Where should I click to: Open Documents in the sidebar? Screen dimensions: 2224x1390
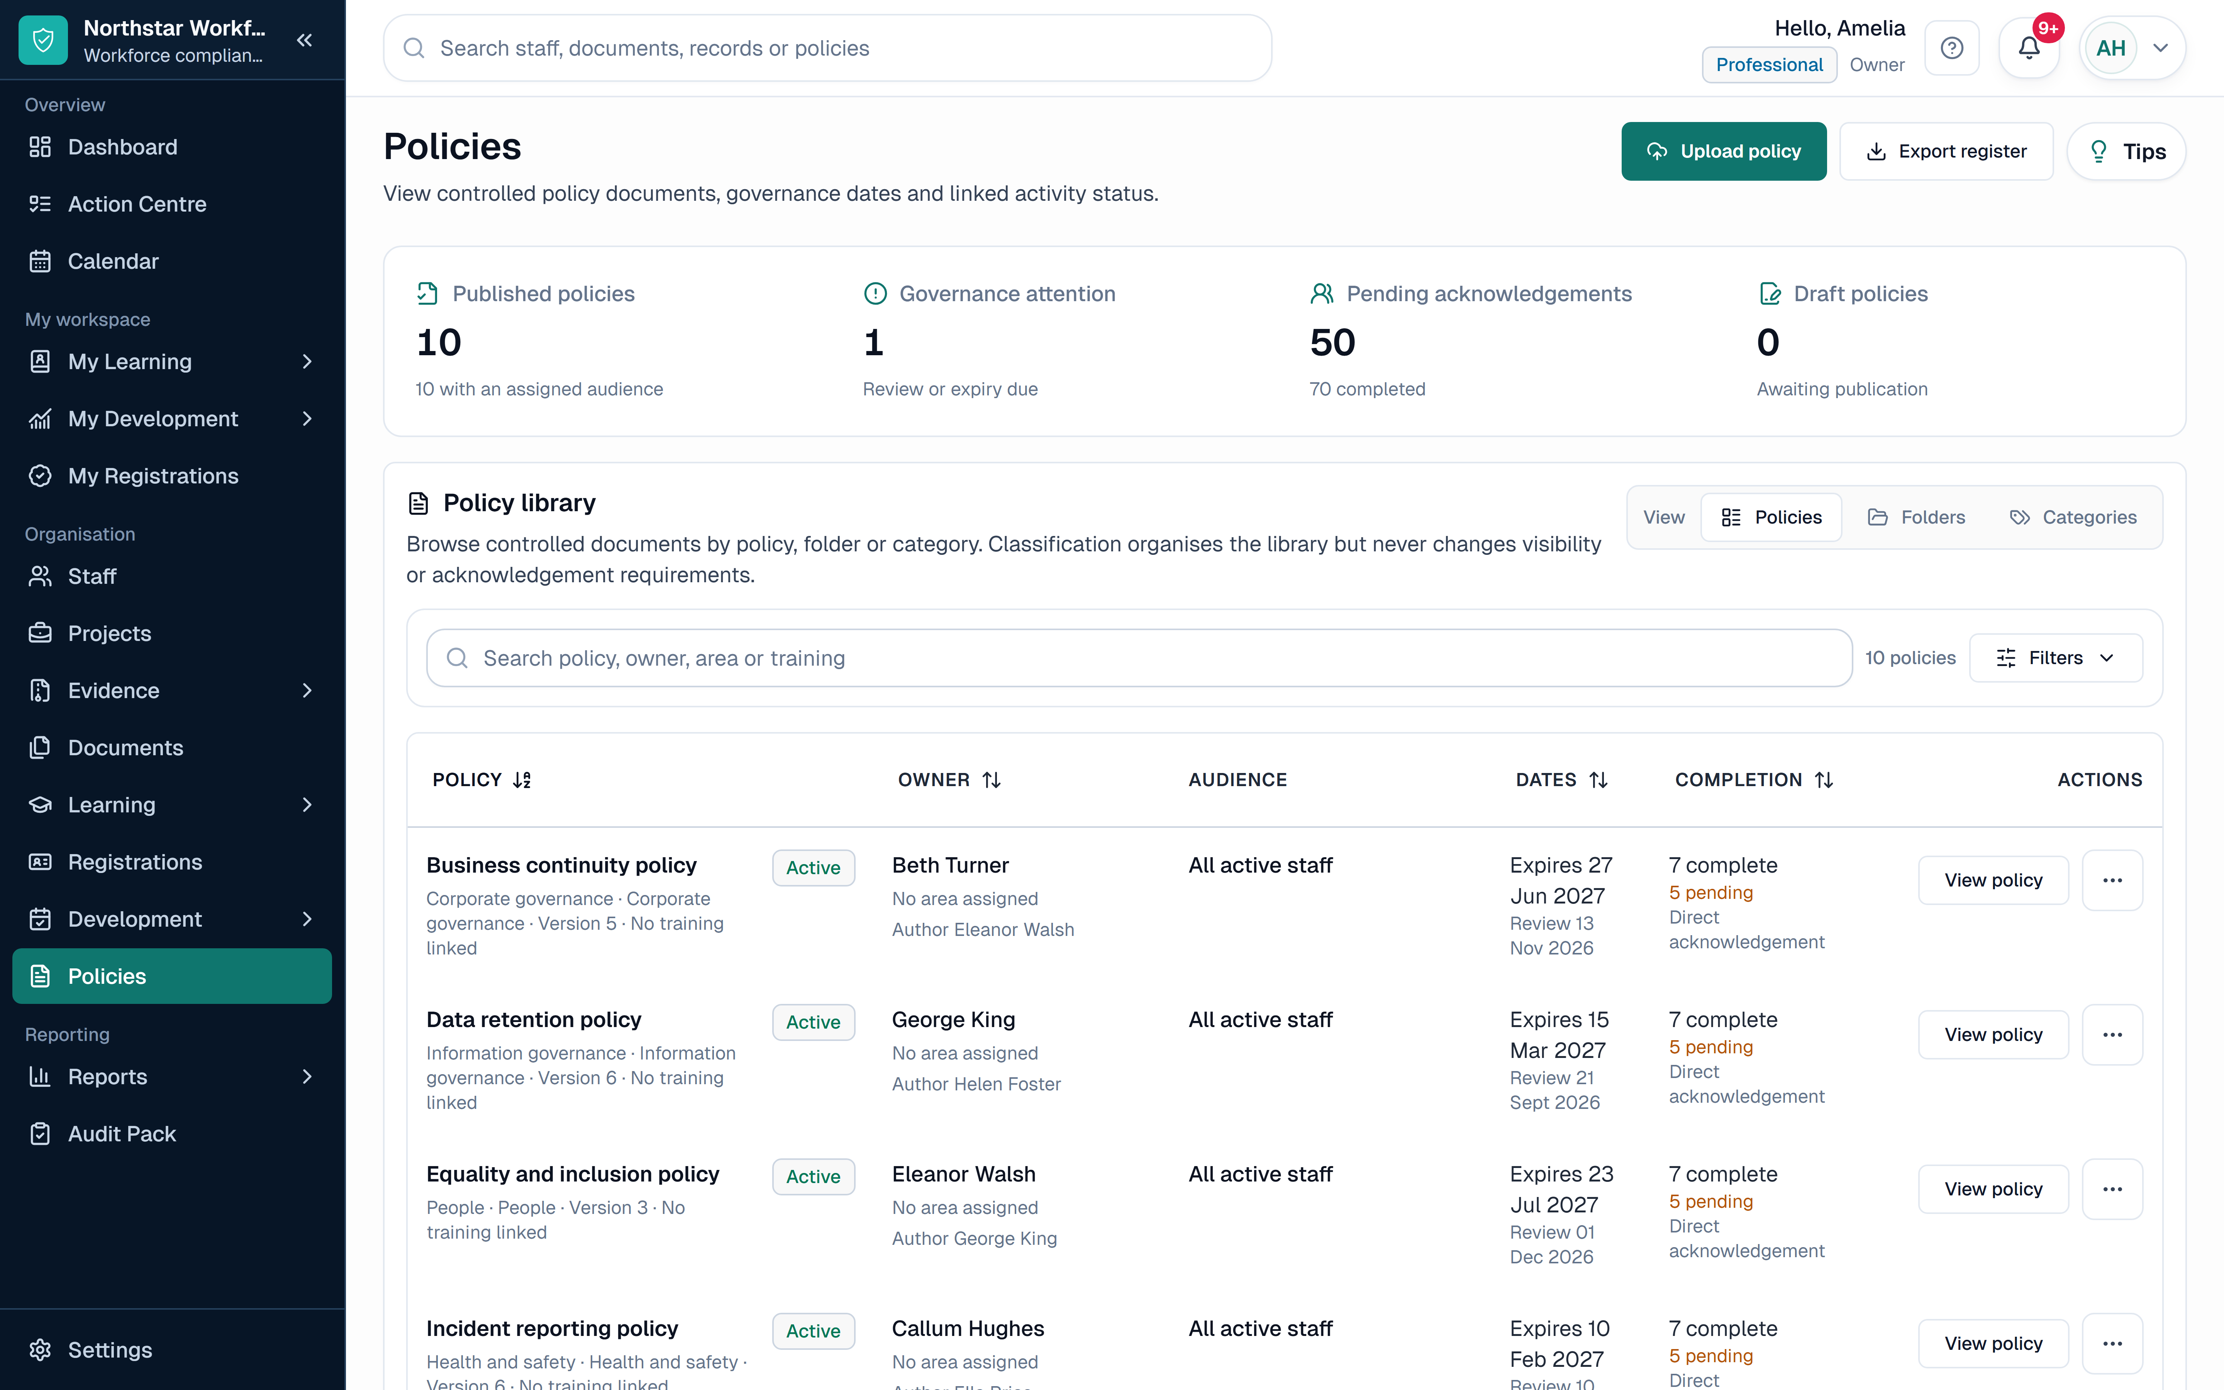[172, 748]
